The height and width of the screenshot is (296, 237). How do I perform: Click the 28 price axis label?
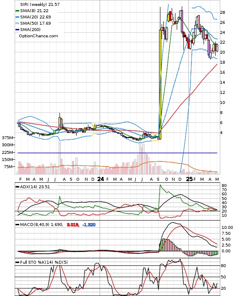click(x=222, y=13)
